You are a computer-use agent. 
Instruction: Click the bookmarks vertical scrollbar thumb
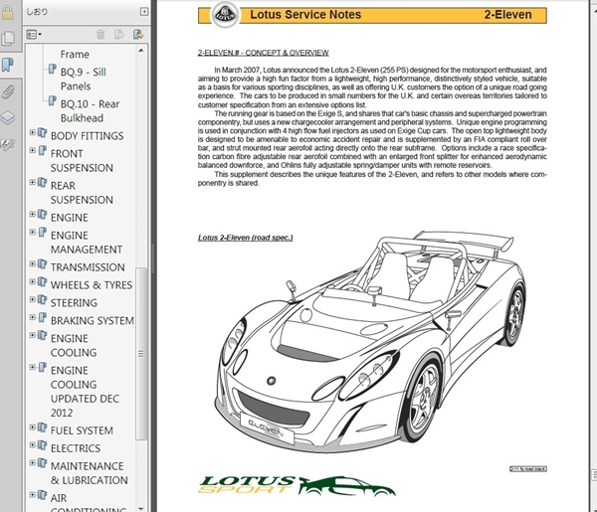point(141,353)
